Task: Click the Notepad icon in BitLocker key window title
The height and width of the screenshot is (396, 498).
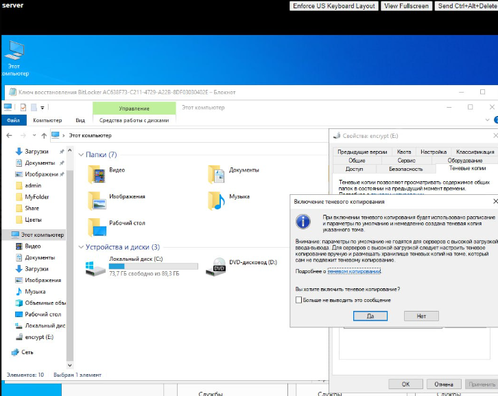Action: pyautogui.click(x=12, y=92)
